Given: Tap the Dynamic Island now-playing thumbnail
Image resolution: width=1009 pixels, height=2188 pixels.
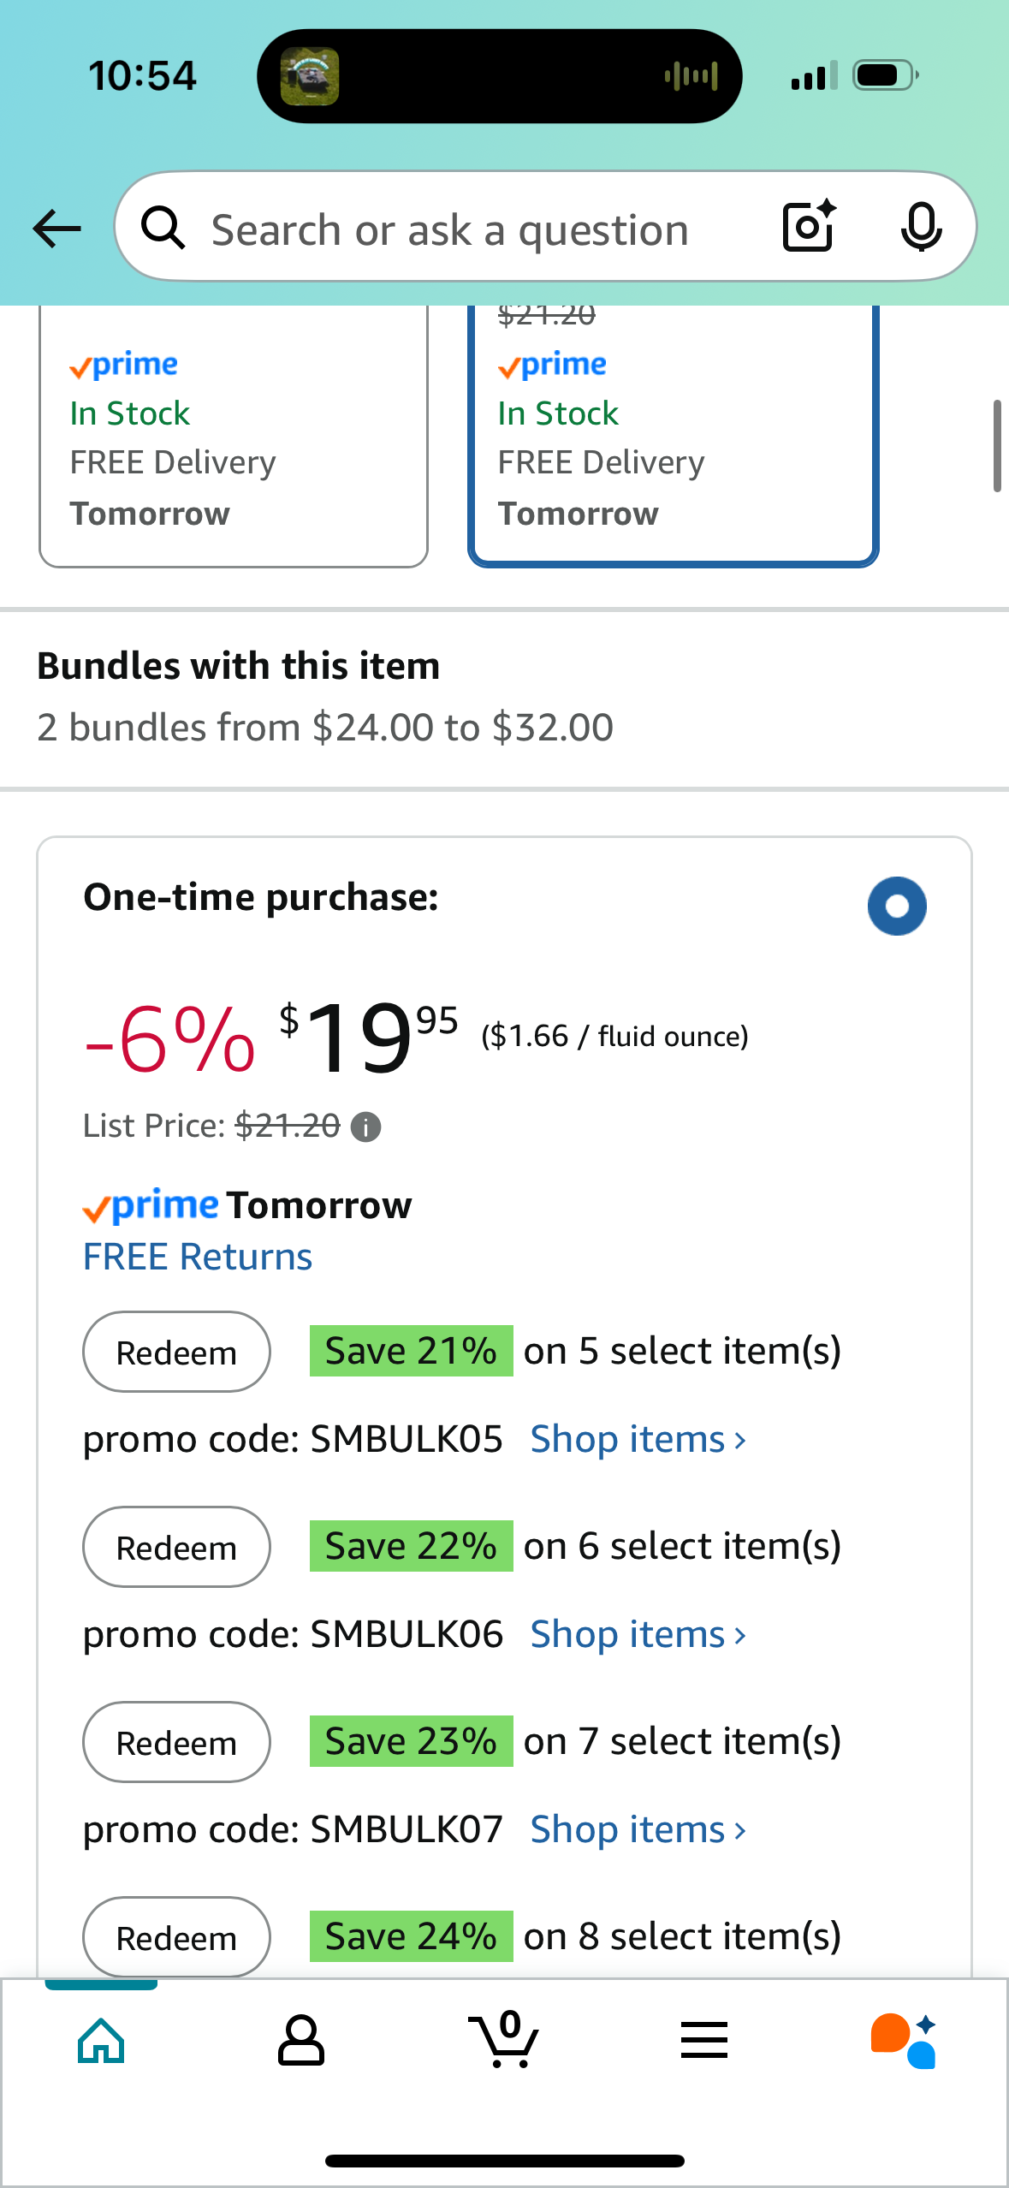Looking at the screenshot, I should [x=310, y=76].
